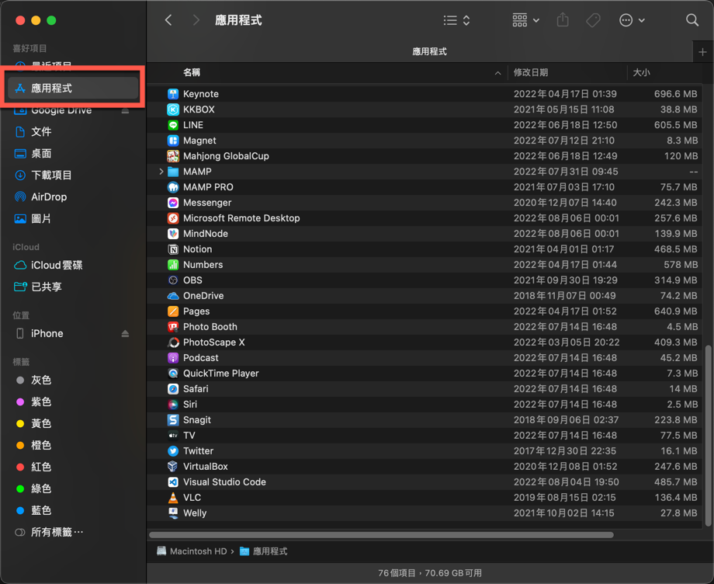Screen dimensions: 714x584
Task: Click the search magnifier icon
Action: pyautogui.click(x=692, y=20)
